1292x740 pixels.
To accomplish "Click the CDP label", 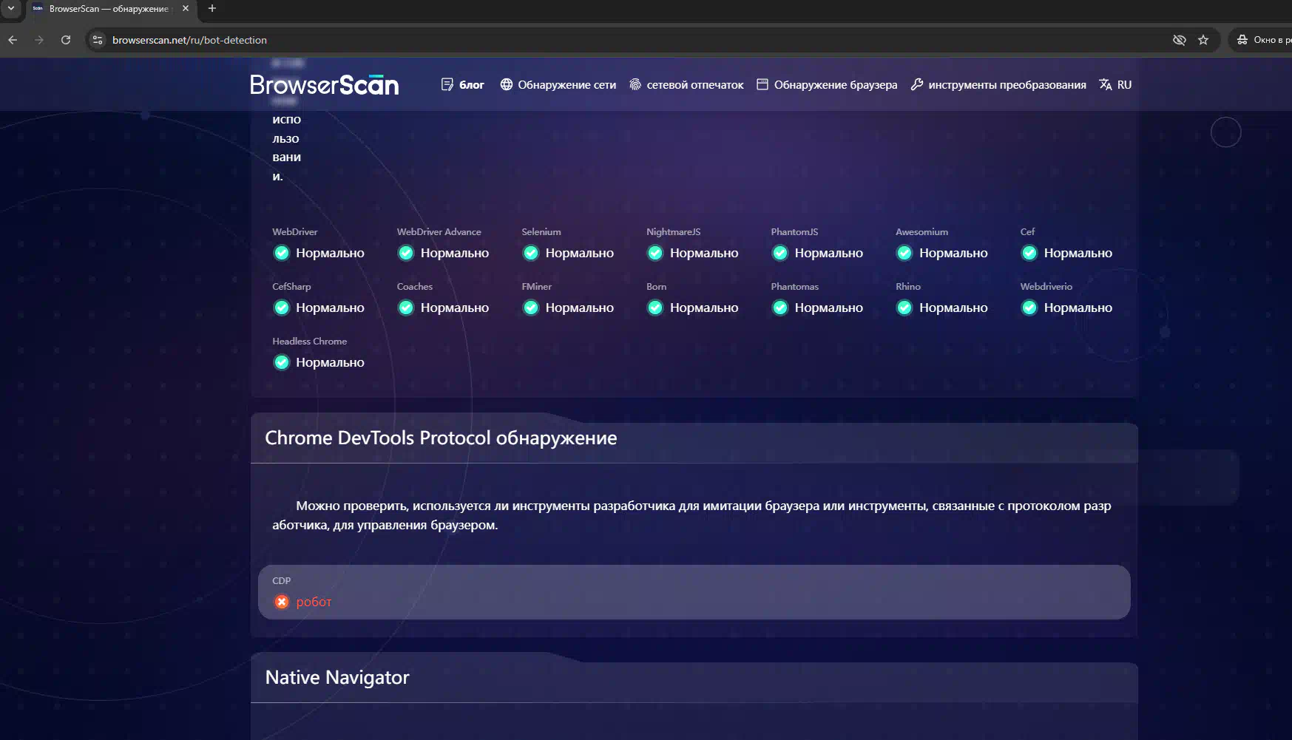I will coord(282,581).
